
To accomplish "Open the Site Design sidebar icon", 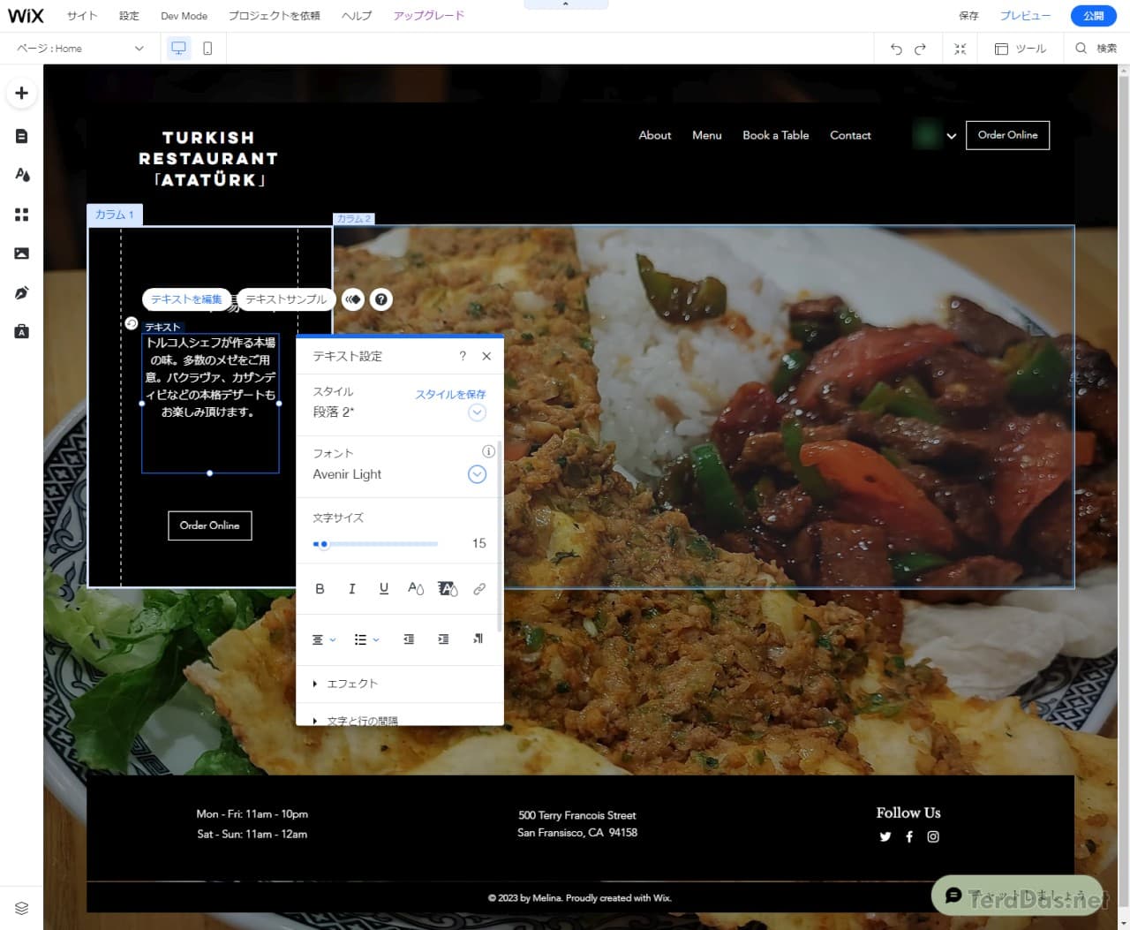I will 22,175.
